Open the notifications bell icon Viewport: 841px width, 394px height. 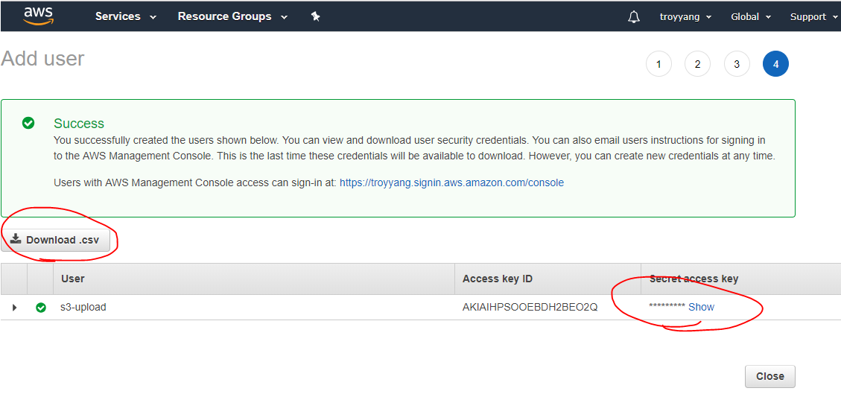pyautogui.click(x=634, y=16)
